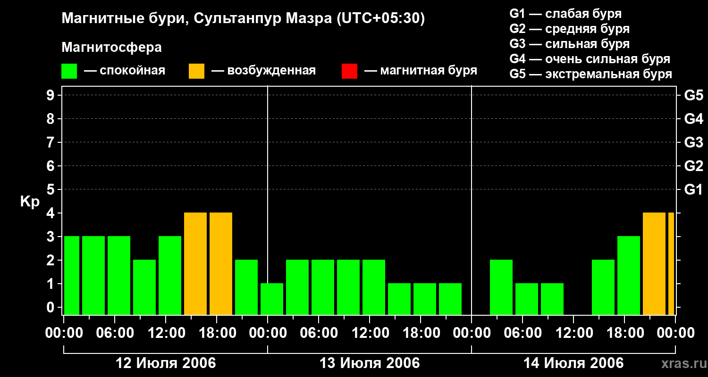Click the 'G2 — средняя буря' description
The image size is (708, 377).
pos(570,29)
